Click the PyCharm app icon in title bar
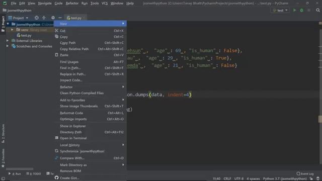 pos(5,3)
